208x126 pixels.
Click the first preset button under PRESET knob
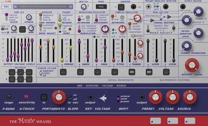pos(156,121)
